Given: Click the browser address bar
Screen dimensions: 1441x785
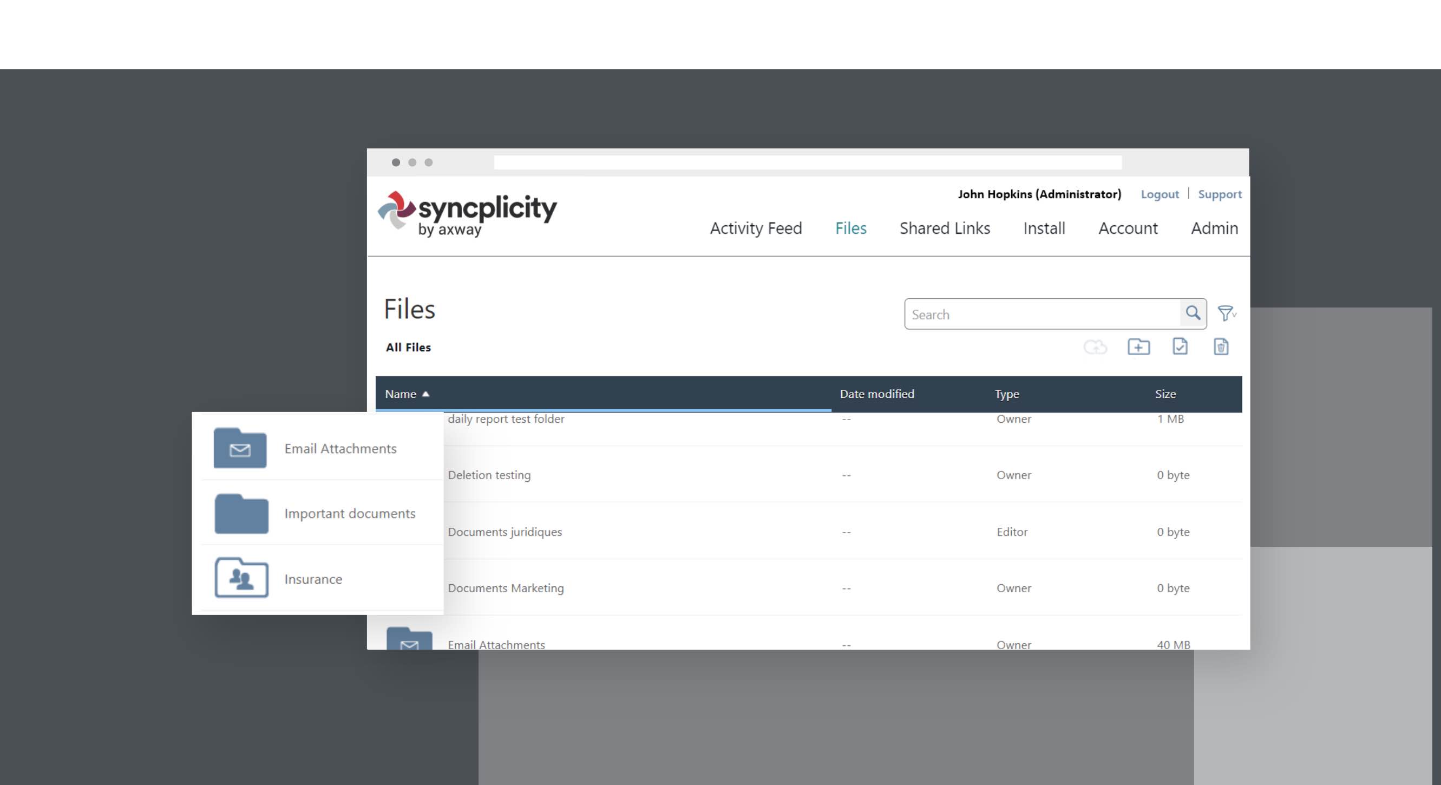Looking at the screenshot, I should (x=808, y=162).
